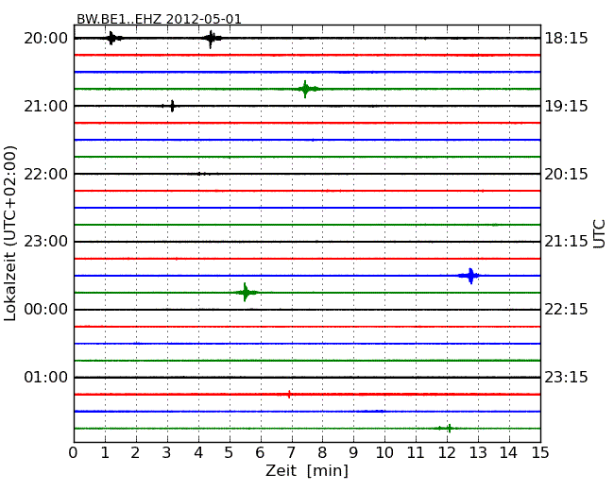
Task: Click the x-axis tick label 0
Action: 74,453
